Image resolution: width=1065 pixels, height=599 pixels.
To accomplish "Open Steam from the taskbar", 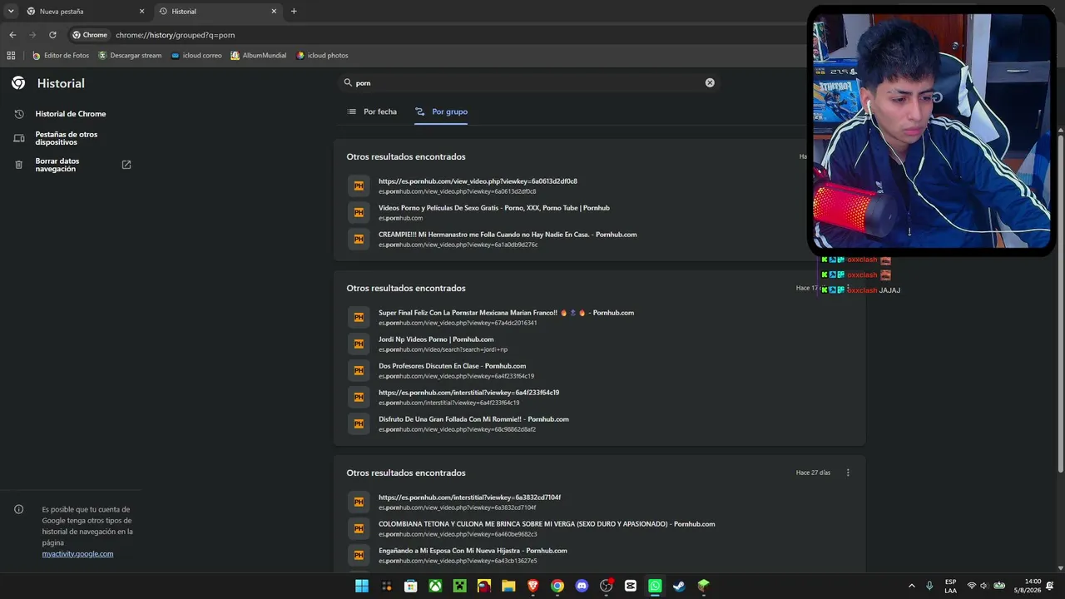I will pyautogui.click(x=679, y=586).
